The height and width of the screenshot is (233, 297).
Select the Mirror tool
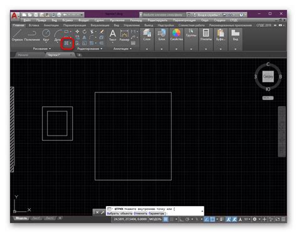pyautogui.click(x=85, y=37)
